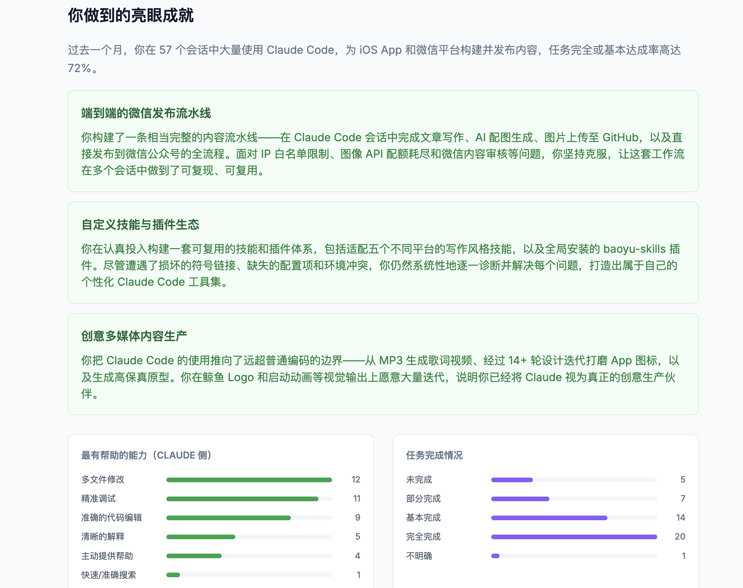Click the 自定义技能与插件生态 card title
Image resolution: width=743 pixels, height=588 pixels.
[x=140, y=225]
